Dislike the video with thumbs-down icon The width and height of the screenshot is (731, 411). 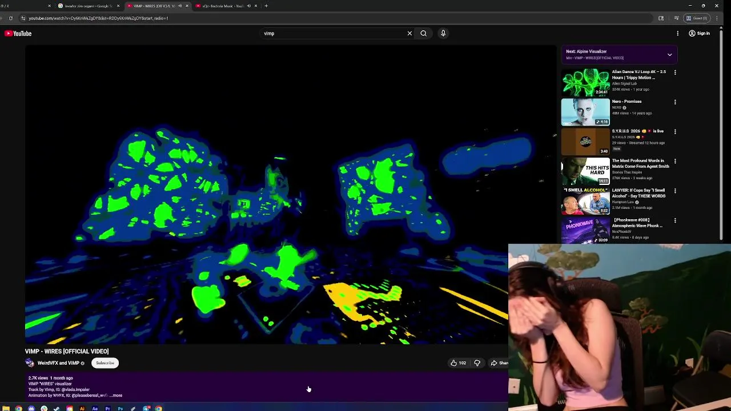[x=477, y=362]
